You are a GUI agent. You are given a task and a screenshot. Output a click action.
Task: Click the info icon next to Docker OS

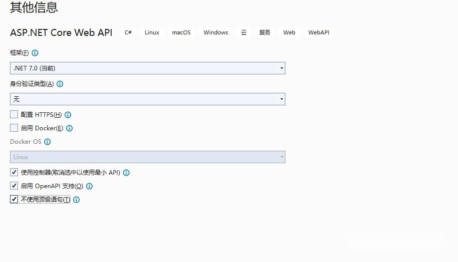(47, 142)
